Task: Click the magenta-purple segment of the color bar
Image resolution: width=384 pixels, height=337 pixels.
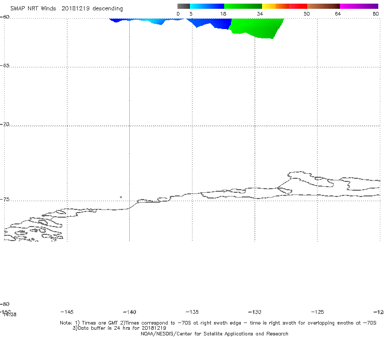Action: pos(359,6)
